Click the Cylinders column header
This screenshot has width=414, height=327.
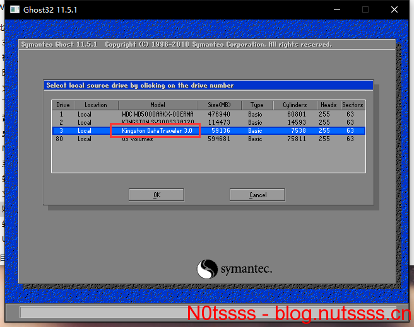[295, 105]
